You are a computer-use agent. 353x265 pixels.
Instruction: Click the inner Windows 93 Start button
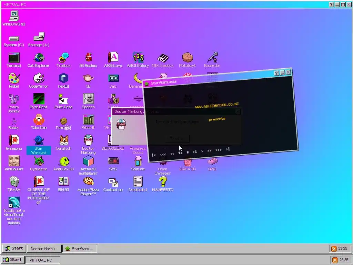14,248
